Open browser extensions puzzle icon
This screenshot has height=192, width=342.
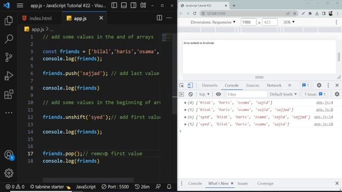point(310,13)
